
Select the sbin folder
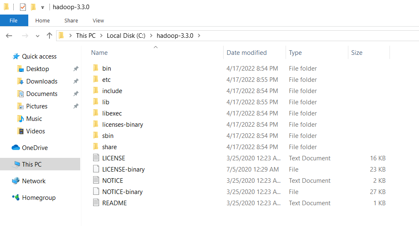tap(108, 136)
